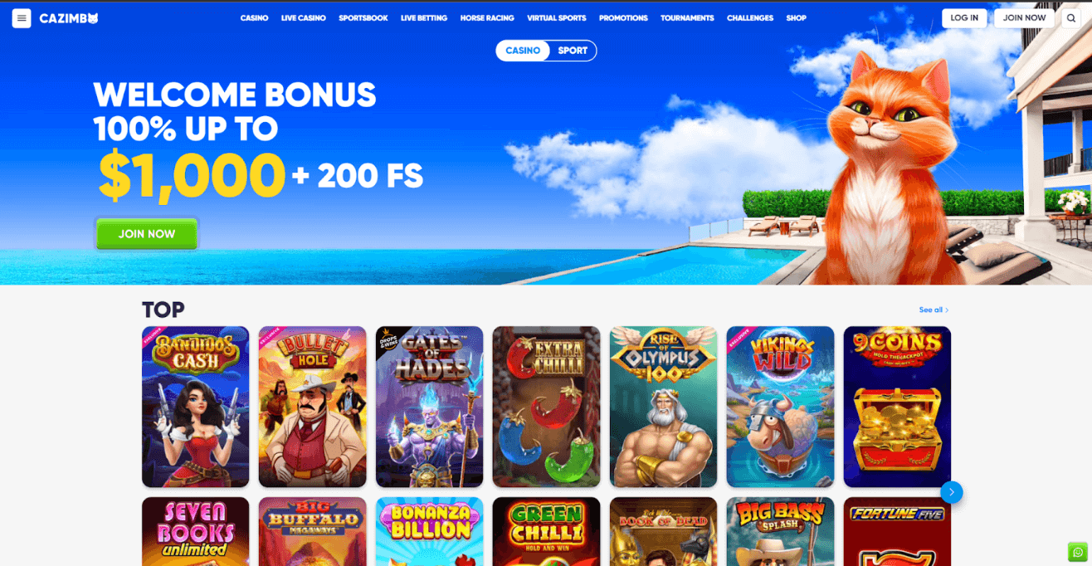1092x566 pixels.
Task: Open the Live Casino menu item
Action: coord(303,18)
